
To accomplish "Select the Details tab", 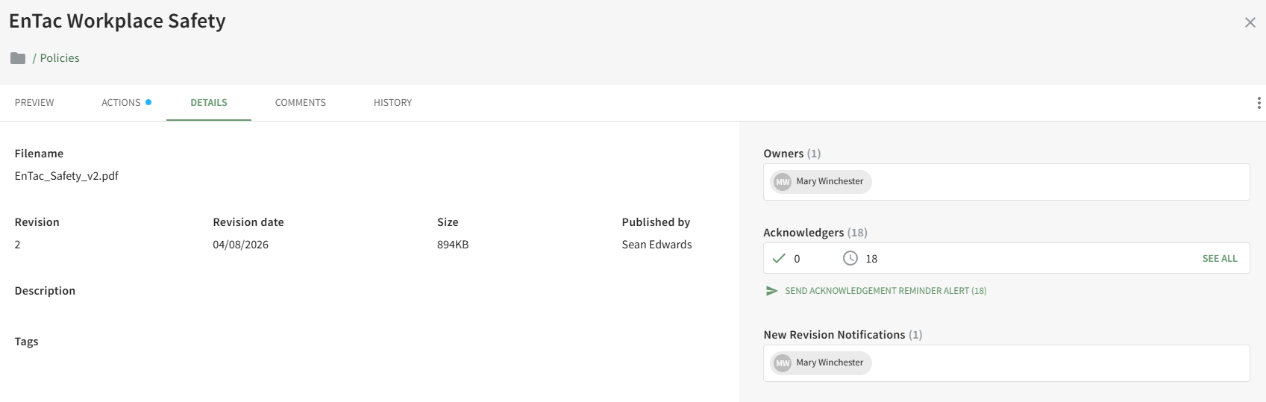I will pos(209,103).
